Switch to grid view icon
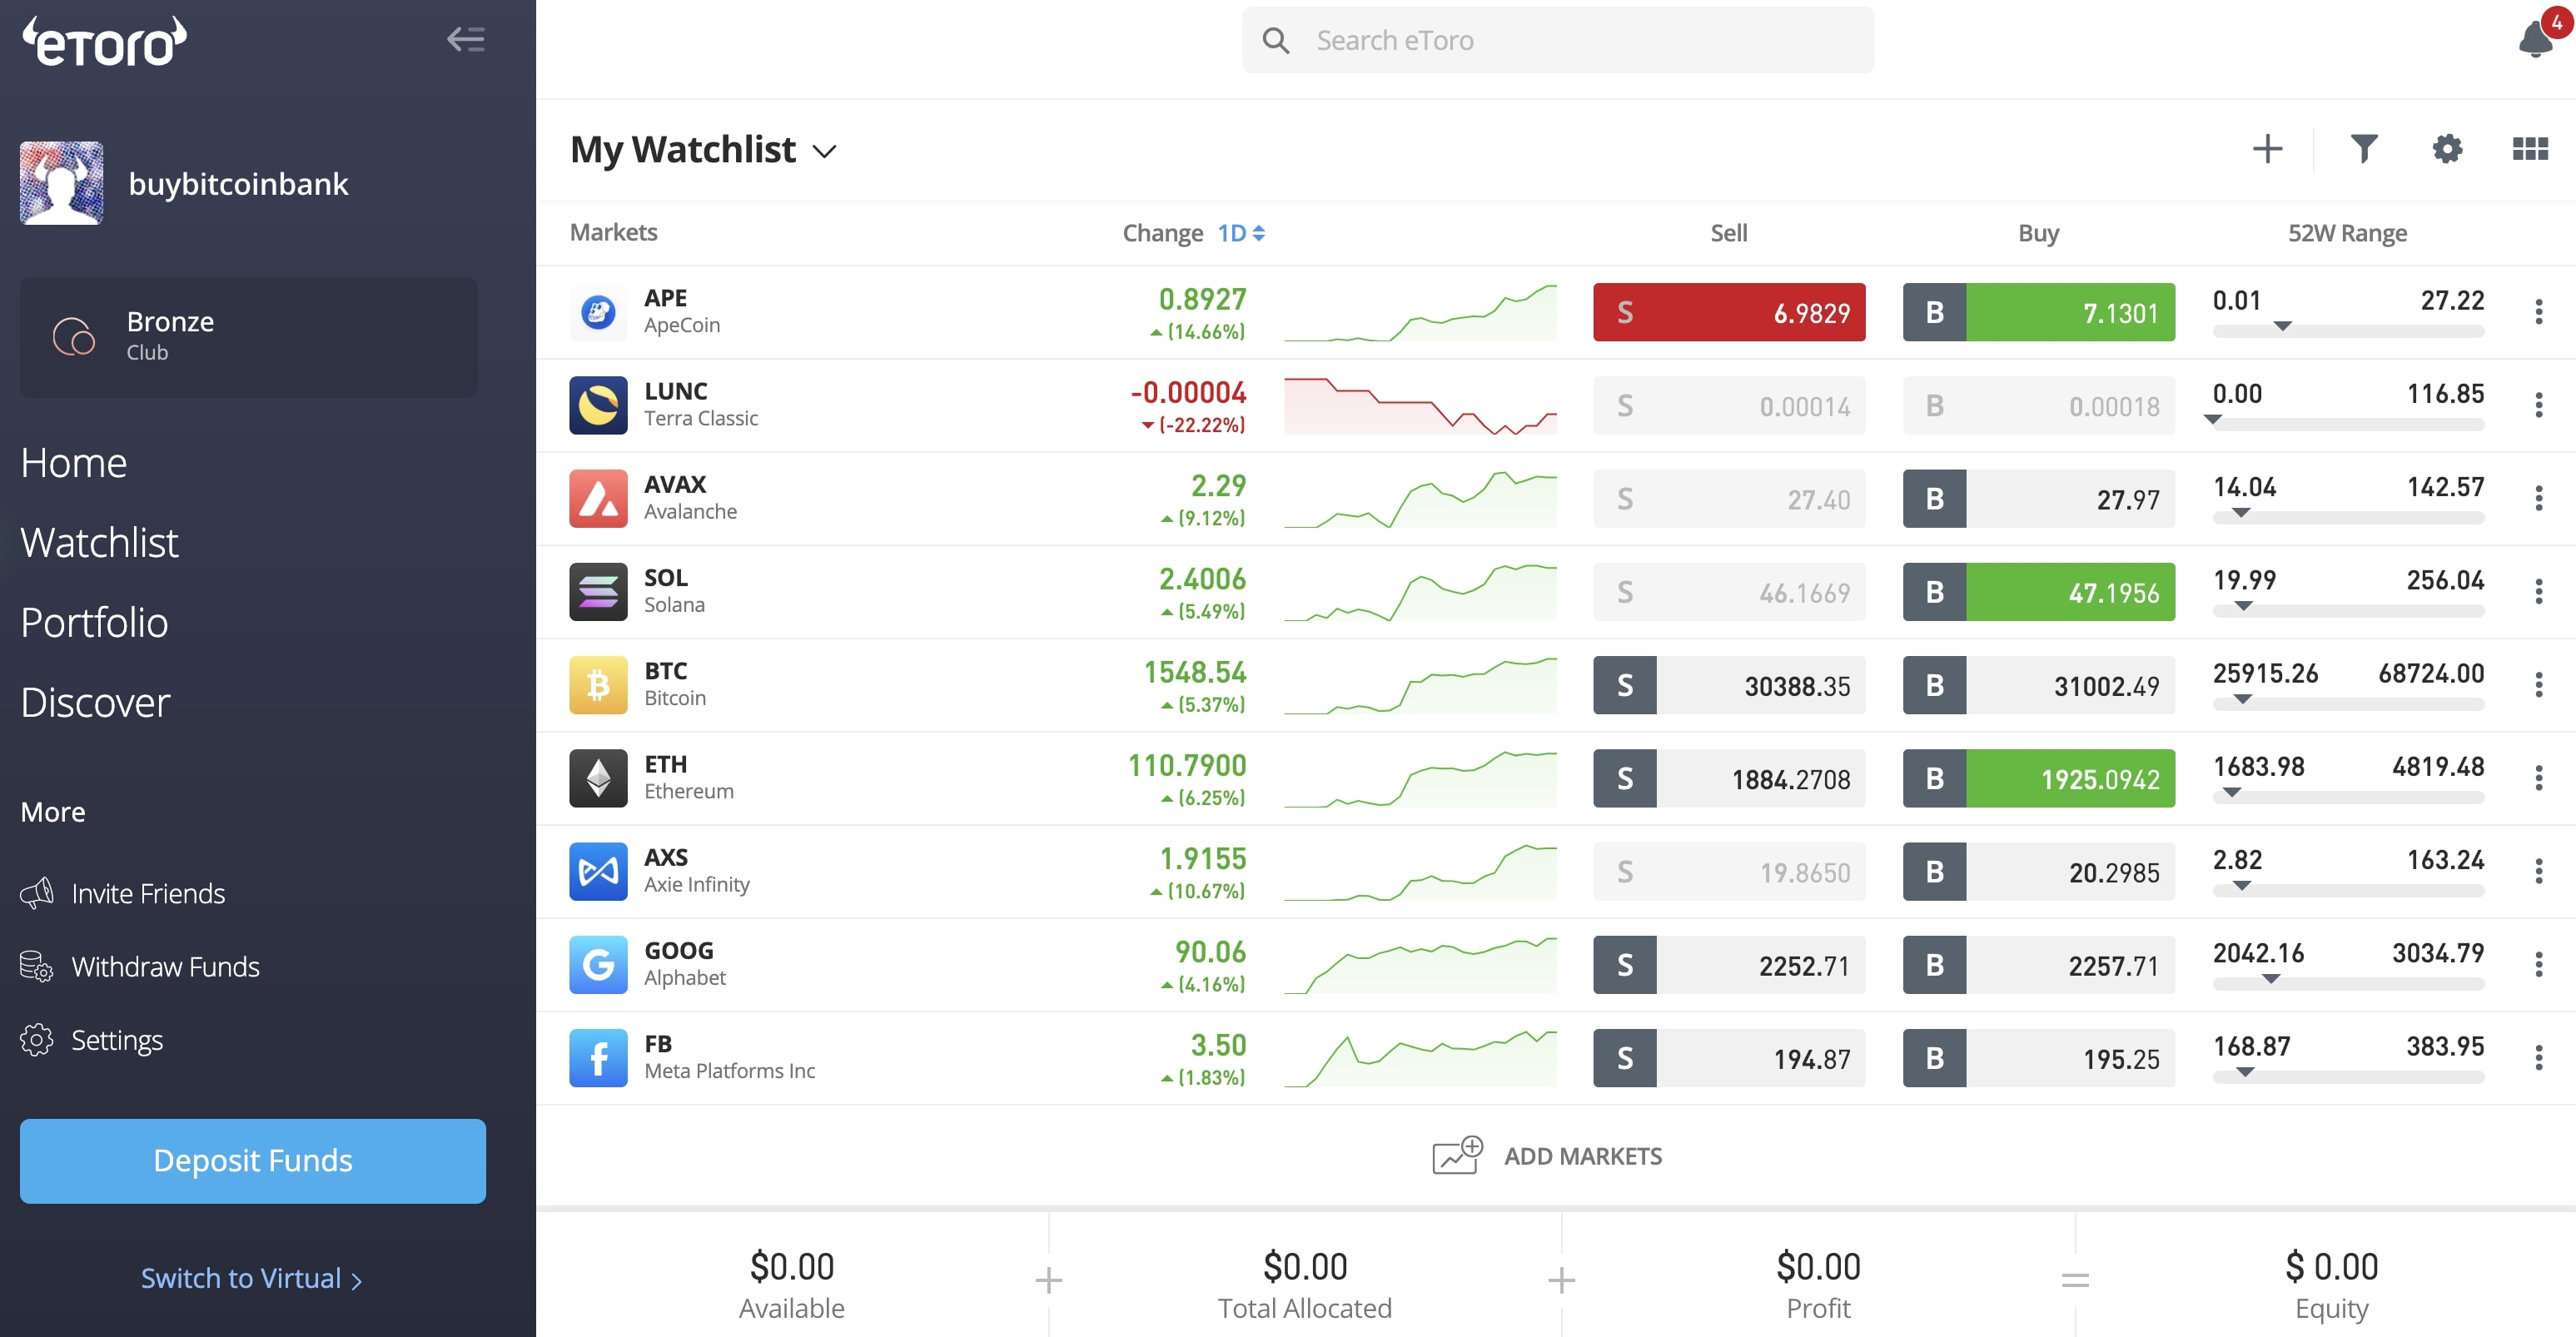2576x1337 pixels. coord(2530,149)
